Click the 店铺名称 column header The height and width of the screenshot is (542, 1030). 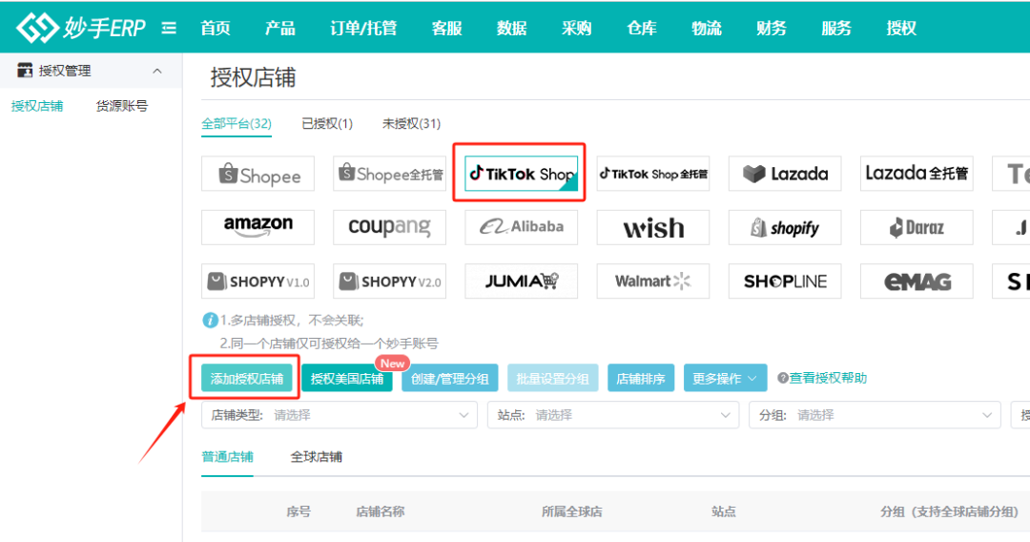(381, 511)
